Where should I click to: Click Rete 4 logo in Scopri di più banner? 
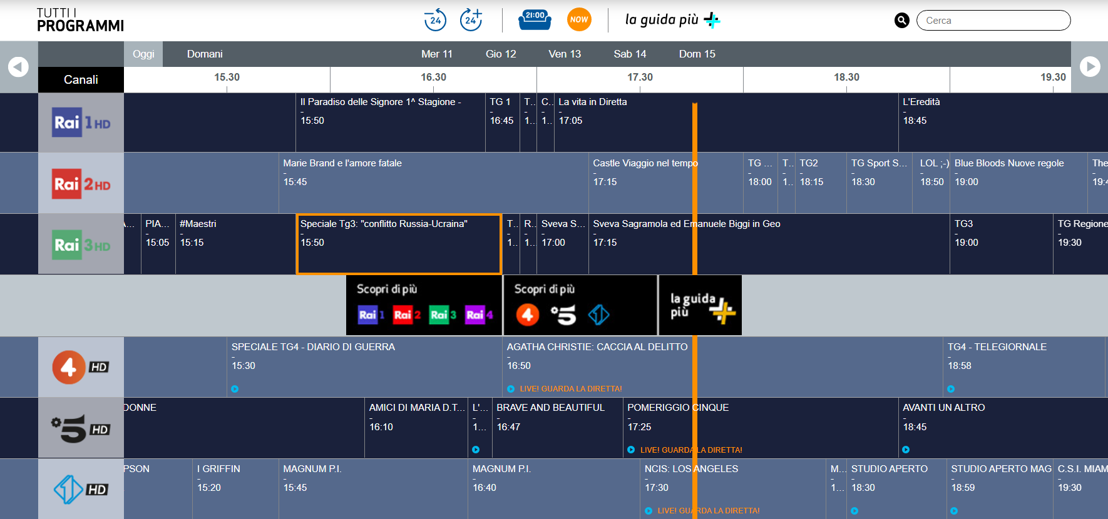coord(528,315)
